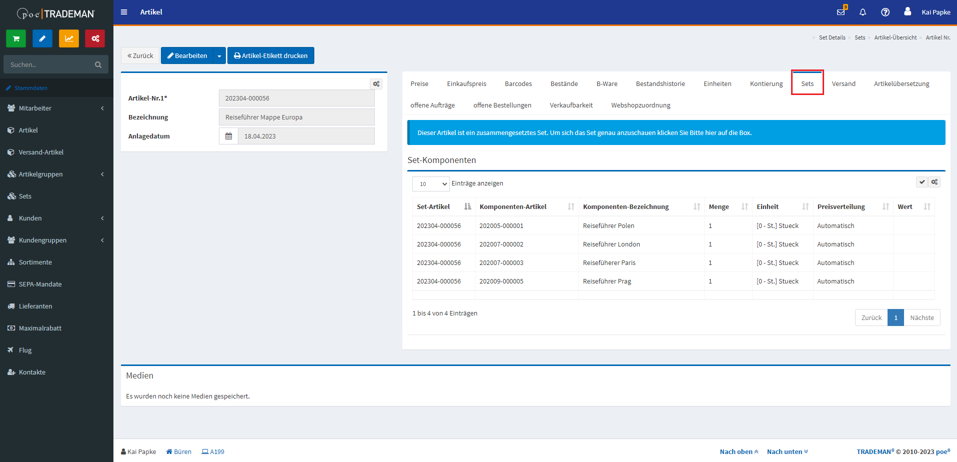Screen dimensions: 957x462
Task: Click checkmark button above the components table
Action: pos(922,182)
